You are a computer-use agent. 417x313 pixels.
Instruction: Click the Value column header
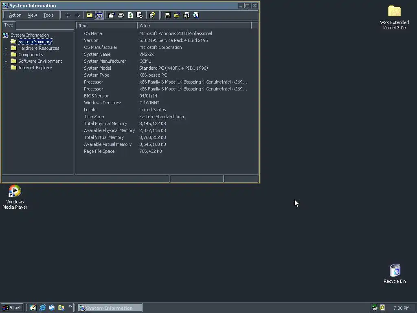pyautogui.click(x=194, y=26)
